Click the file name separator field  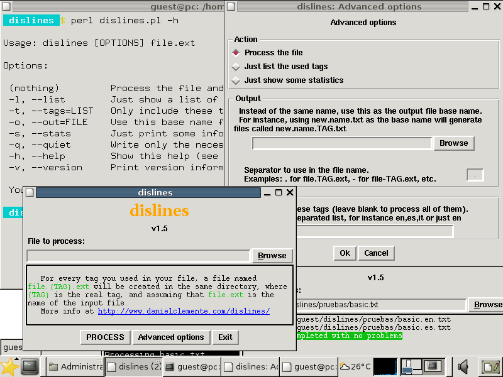pyautogui.click(x=475, y=175)
